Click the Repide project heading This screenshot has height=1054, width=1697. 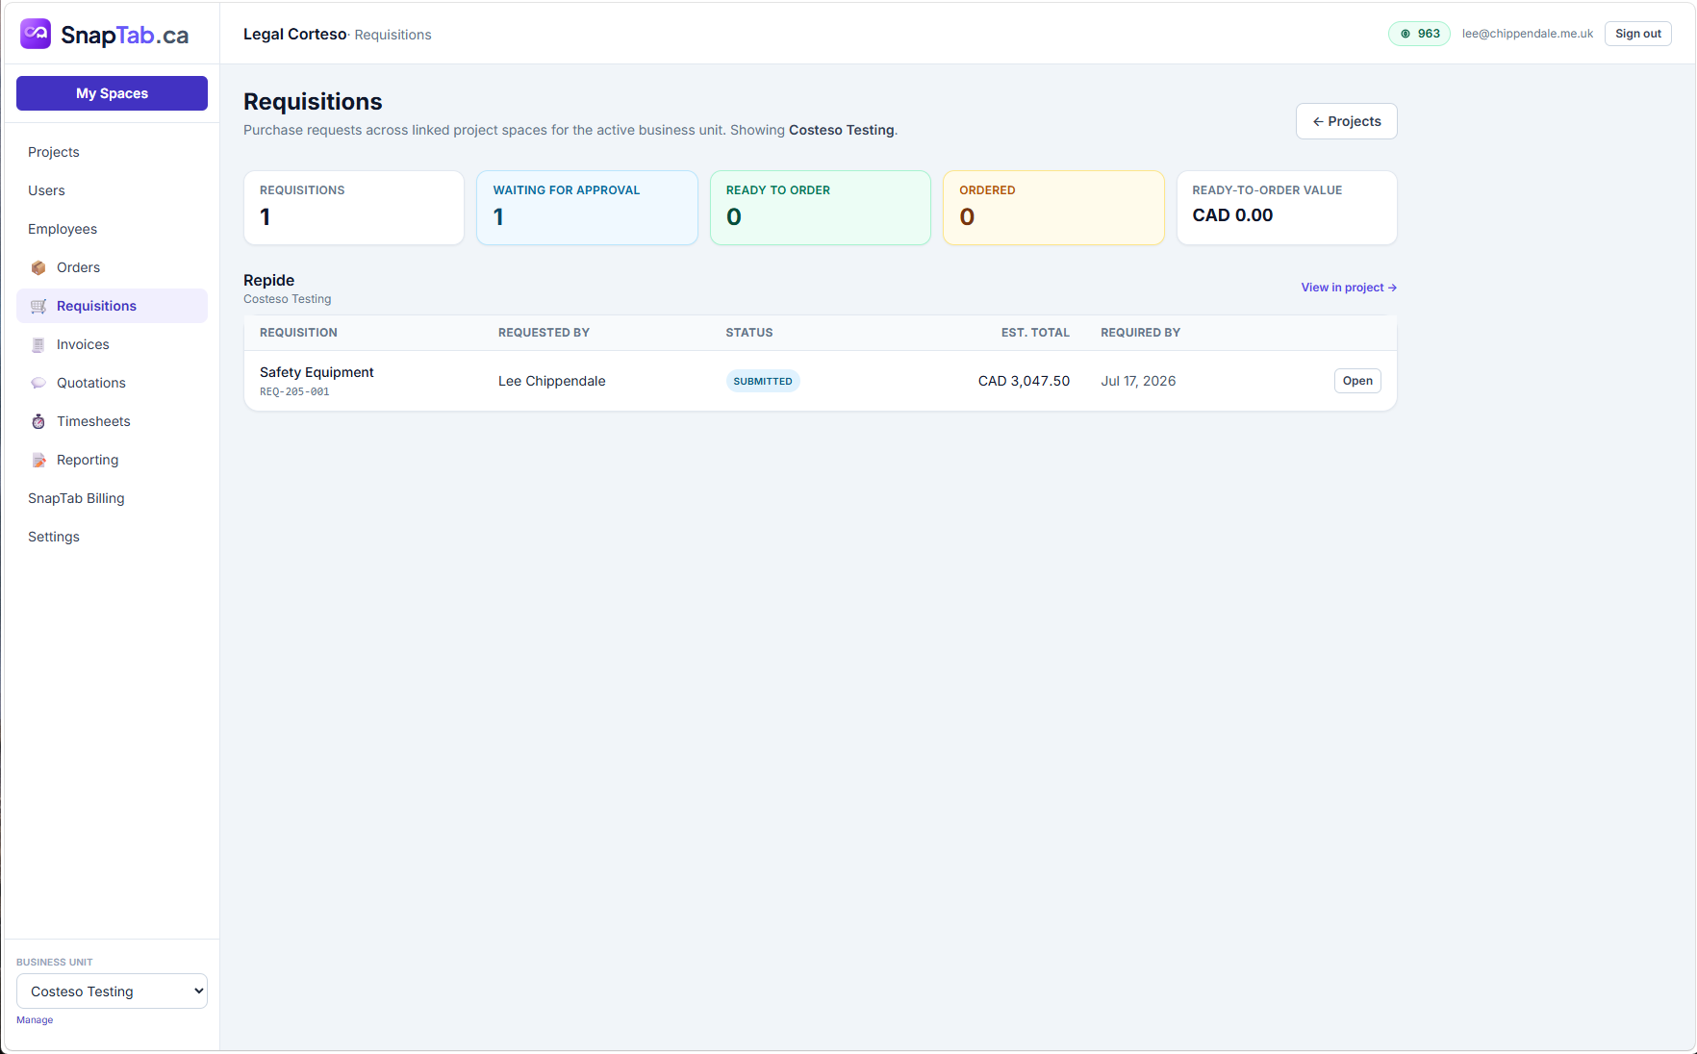[269, 280]
